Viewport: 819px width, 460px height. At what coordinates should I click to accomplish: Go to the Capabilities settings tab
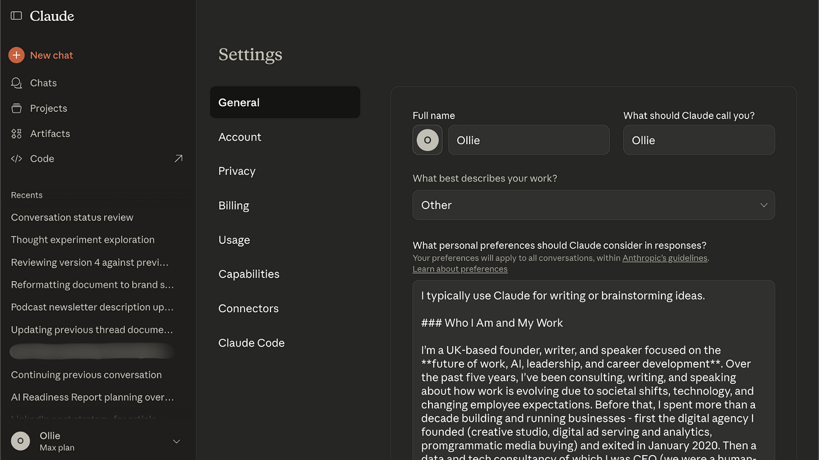pos(249,274)
